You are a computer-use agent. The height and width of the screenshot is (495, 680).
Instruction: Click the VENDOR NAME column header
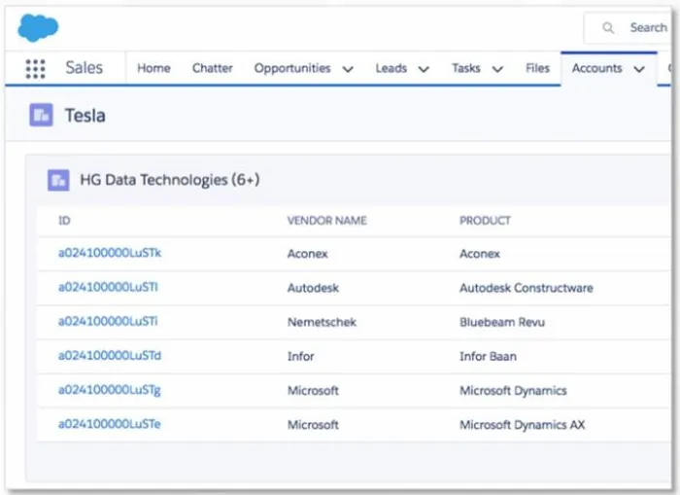[x=327, y=221]
